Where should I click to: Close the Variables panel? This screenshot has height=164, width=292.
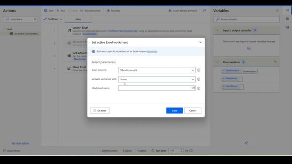point(277,10)
